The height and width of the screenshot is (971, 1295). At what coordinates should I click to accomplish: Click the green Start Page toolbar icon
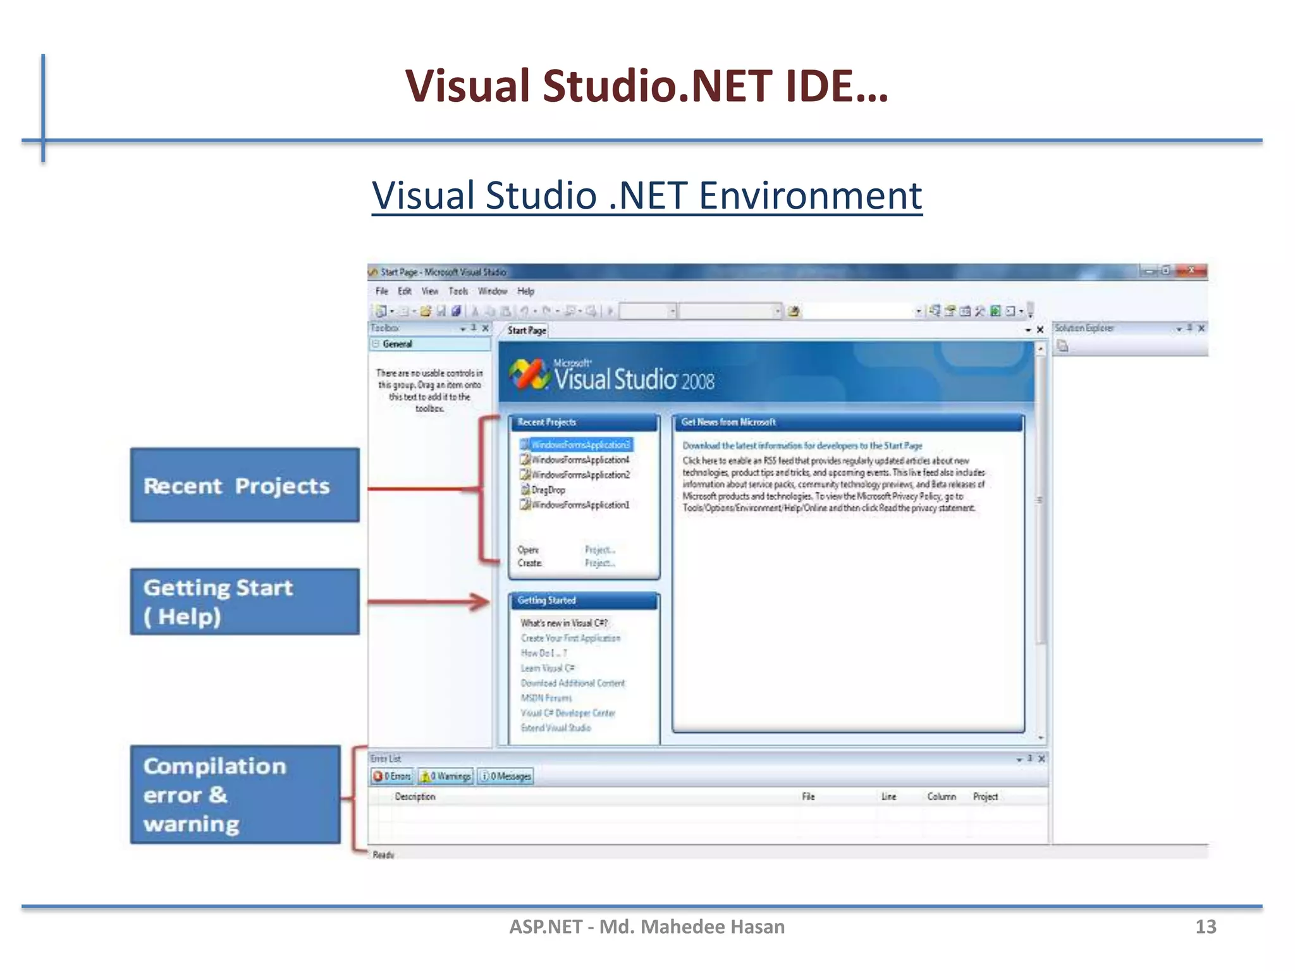pos(995,311)
